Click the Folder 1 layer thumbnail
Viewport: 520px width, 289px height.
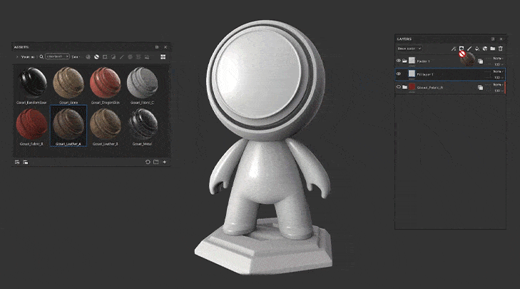click(412, 61)
